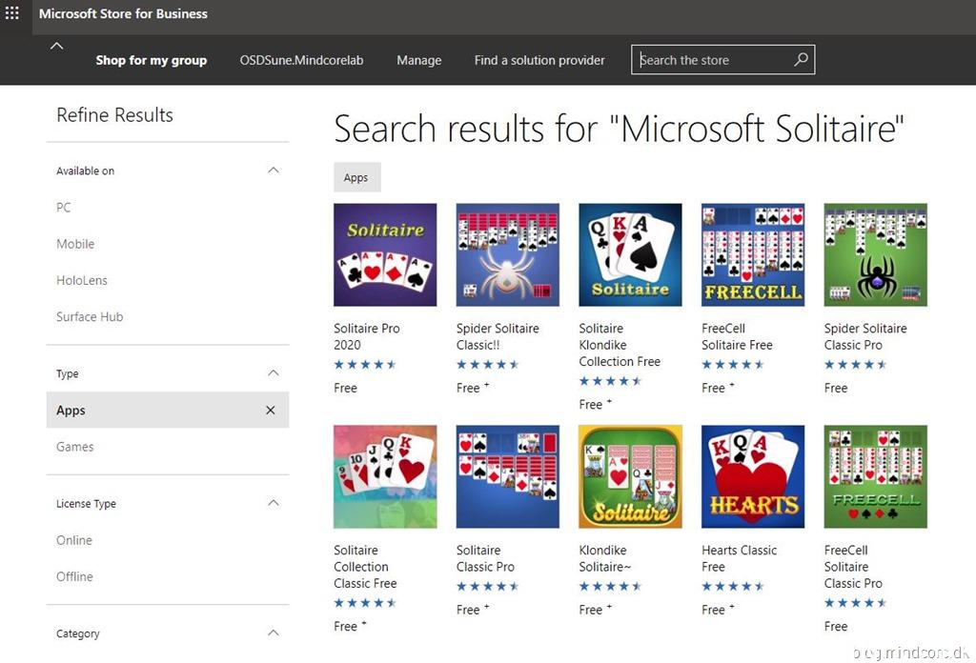
Task: Collapse the Category filter section
Action: pyautogui.click(x=274, y=633)
